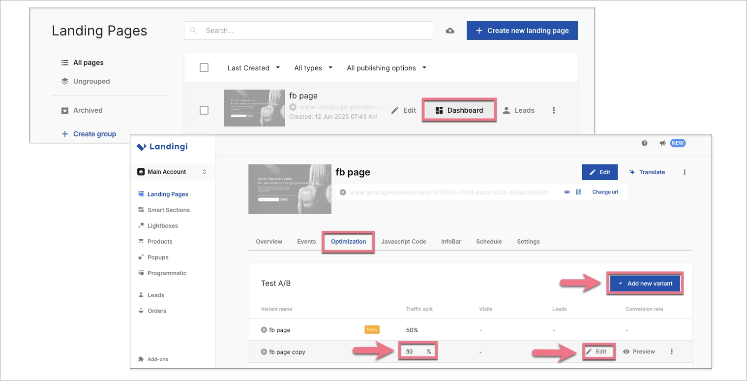Check the fb page row checkbox
The height and width of the screenshot is (381, 747).
click(204, 110)
